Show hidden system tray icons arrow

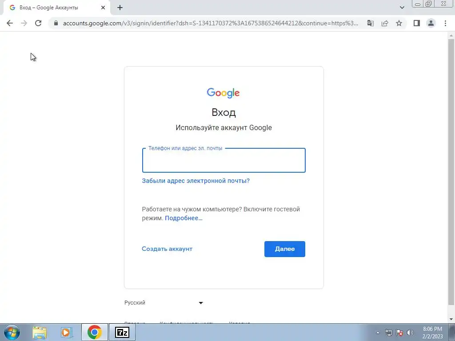[x=378, y=333]
